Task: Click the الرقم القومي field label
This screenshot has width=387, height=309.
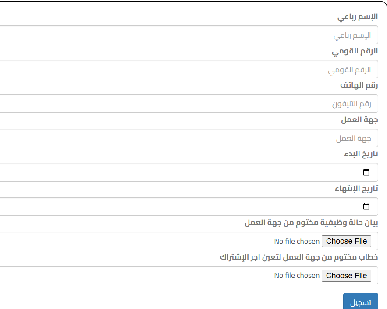Action: 355,51
